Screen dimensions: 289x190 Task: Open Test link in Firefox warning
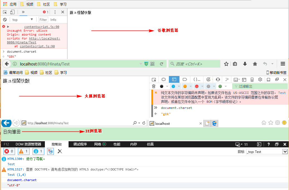282,93
